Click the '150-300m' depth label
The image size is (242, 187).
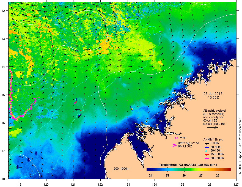[217, 154]
